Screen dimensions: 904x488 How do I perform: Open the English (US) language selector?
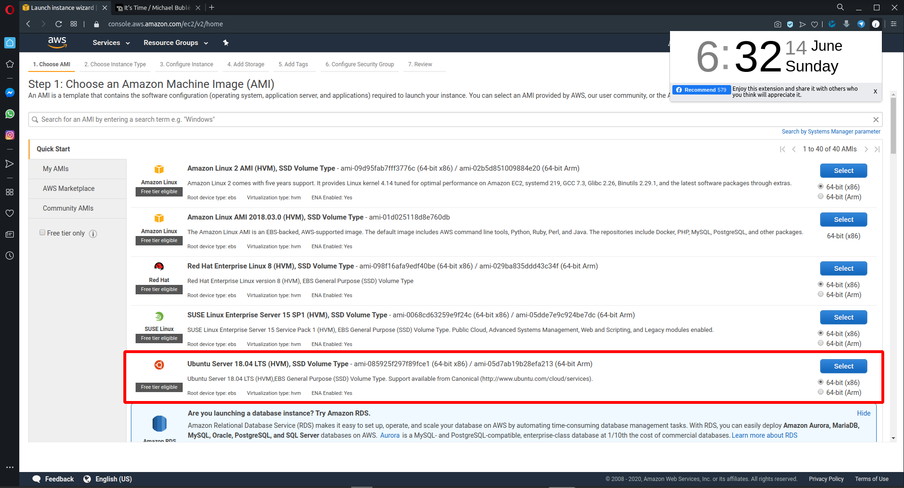(107, 479)
